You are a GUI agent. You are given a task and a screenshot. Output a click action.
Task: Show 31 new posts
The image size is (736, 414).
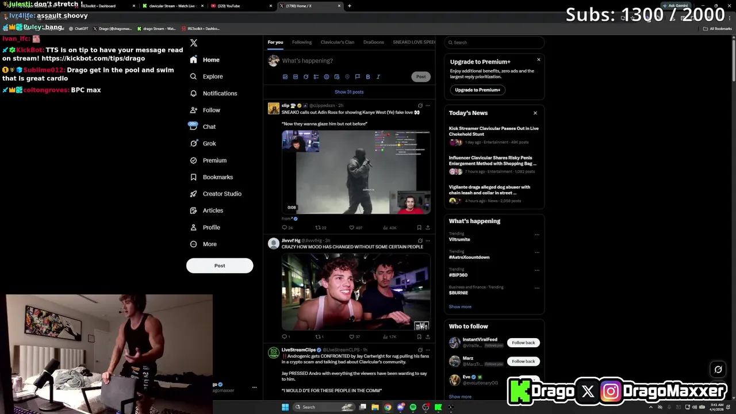(x=349, y=92)
